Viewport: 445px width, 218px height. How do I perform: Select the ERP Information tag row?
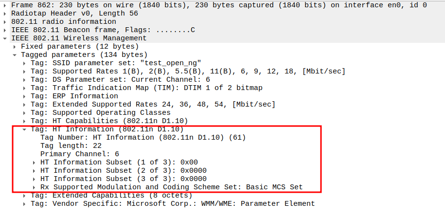(x=74, y=96)
